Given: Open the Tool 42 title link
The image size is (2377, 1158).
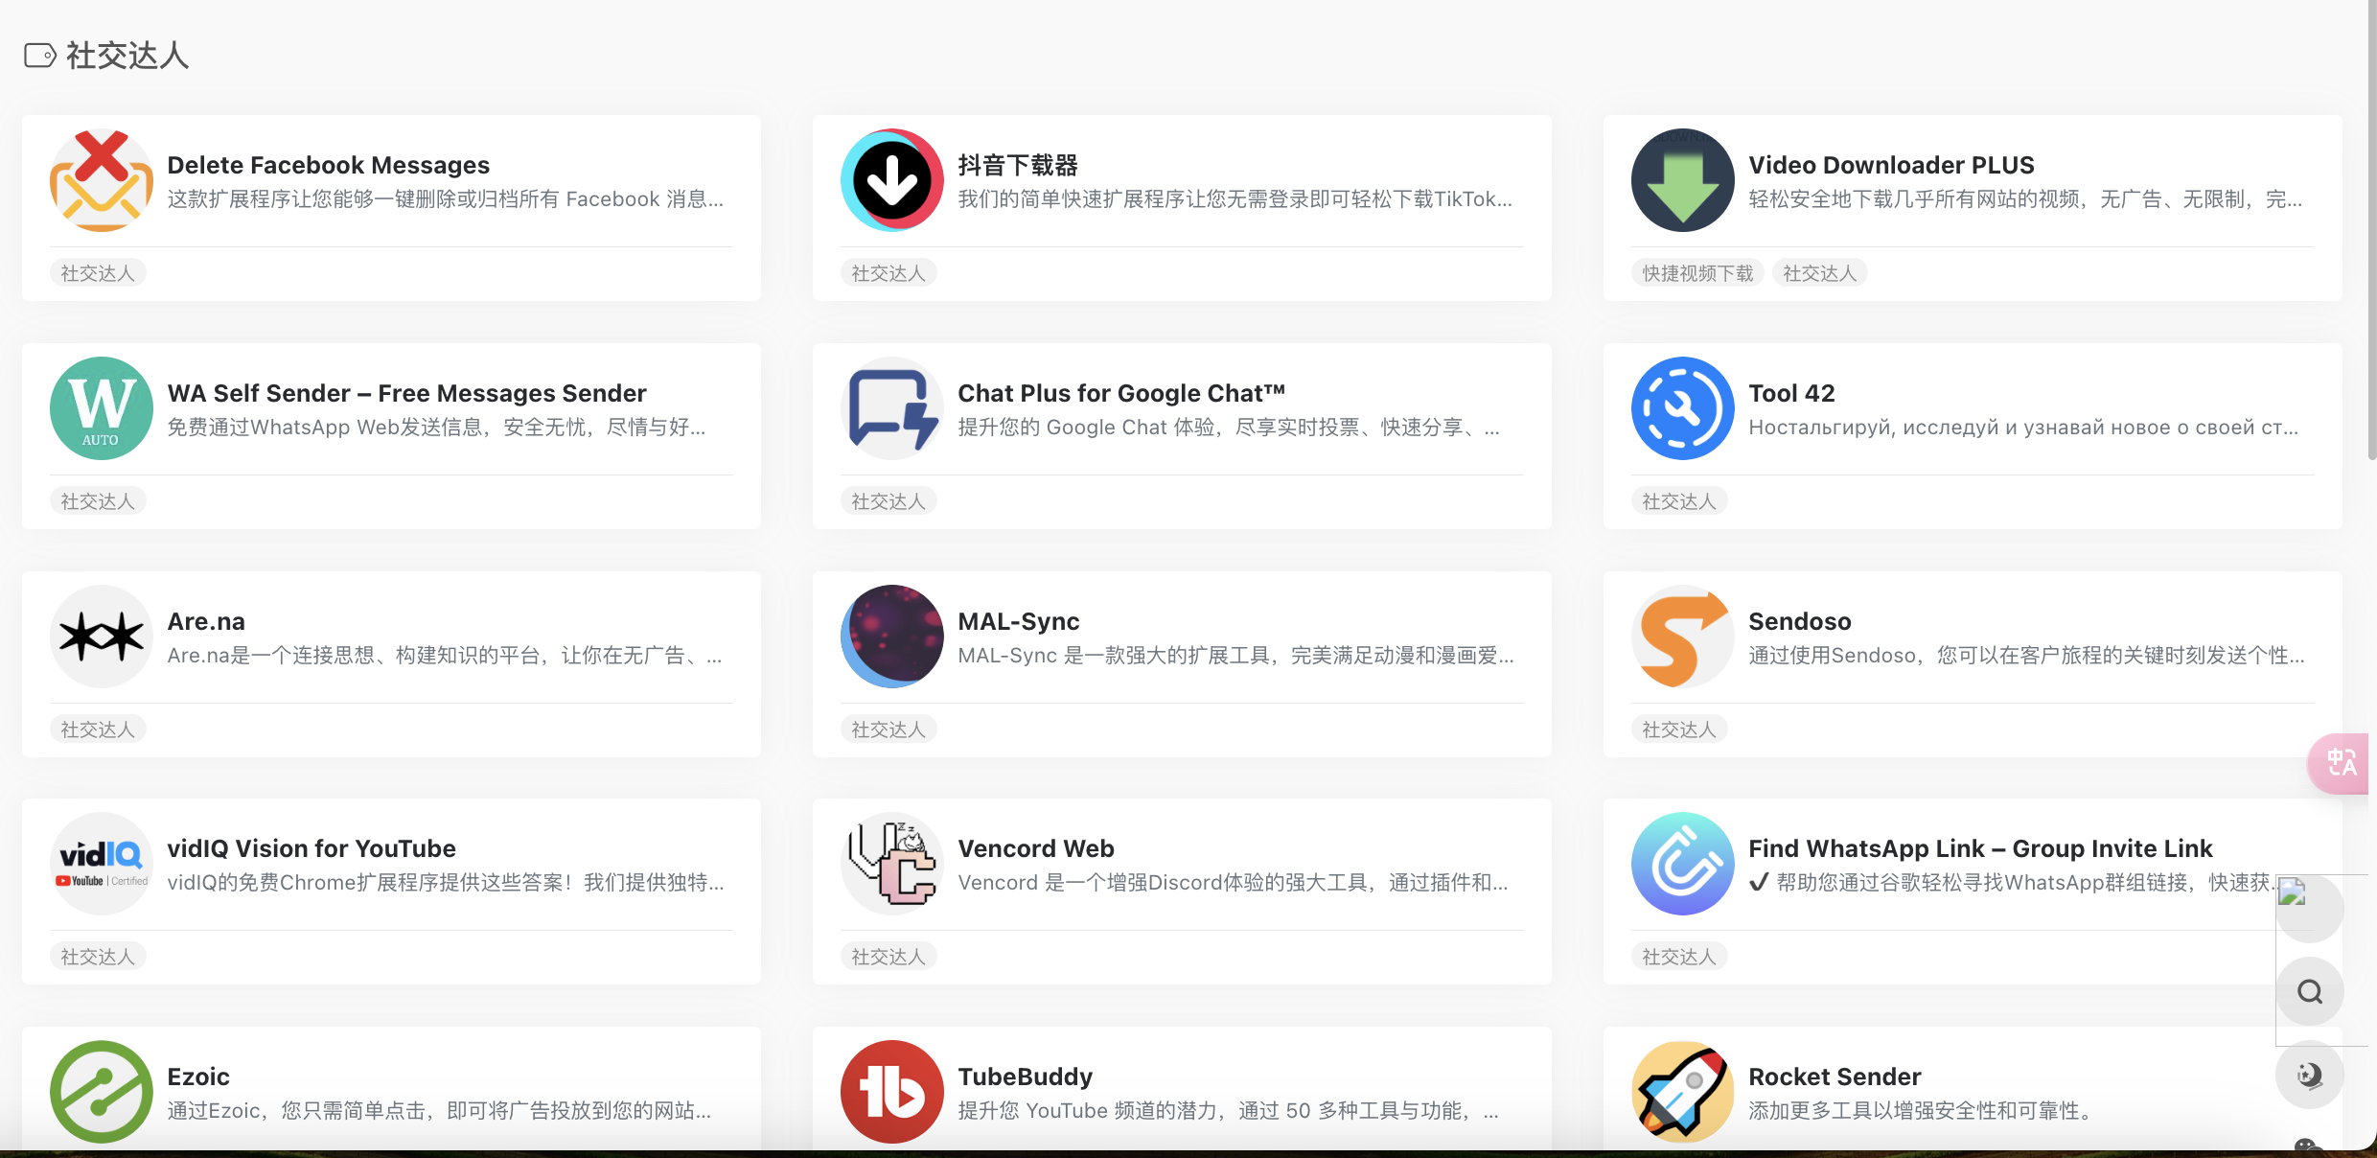Looking at the screenshot, I should coord(1791,393).
